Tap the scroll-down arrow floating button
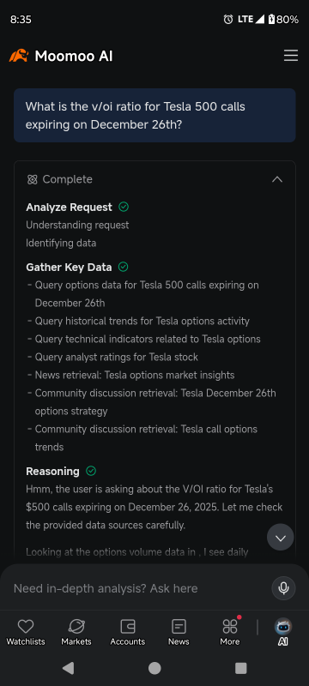Viewport: 309px width, 686px height. click(x=281, y=538)
